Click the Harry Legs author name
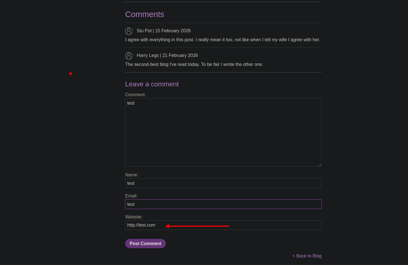Screen dimensions: 408x265 click(148, 56)
